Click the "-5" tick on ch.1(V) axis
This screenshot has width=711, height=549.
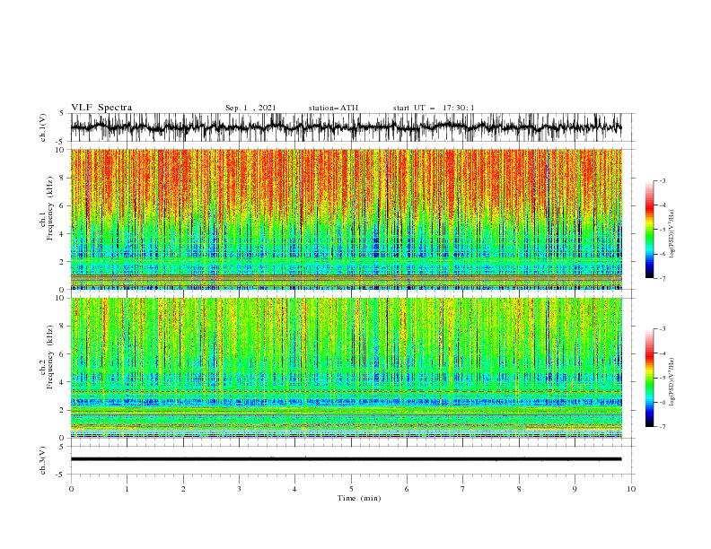tap(61, 142)
